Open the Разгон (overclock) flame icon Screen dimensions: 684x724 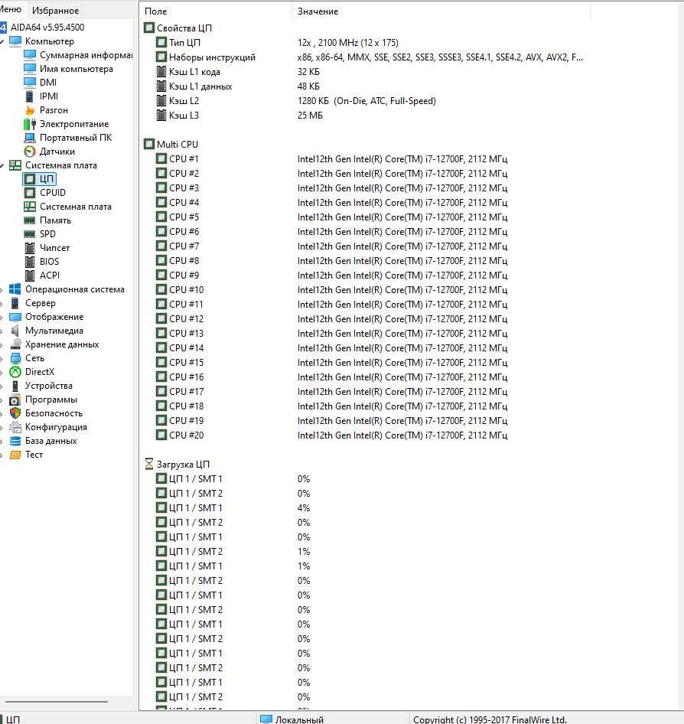30,110
